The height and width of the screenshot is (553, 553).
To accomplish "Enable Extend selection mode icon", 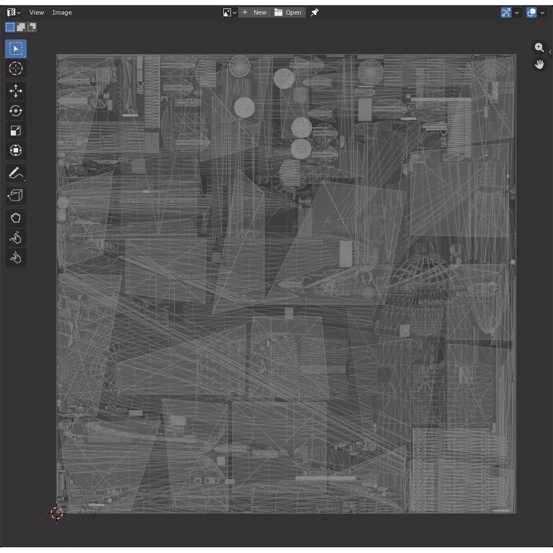I will coord(21,27).
